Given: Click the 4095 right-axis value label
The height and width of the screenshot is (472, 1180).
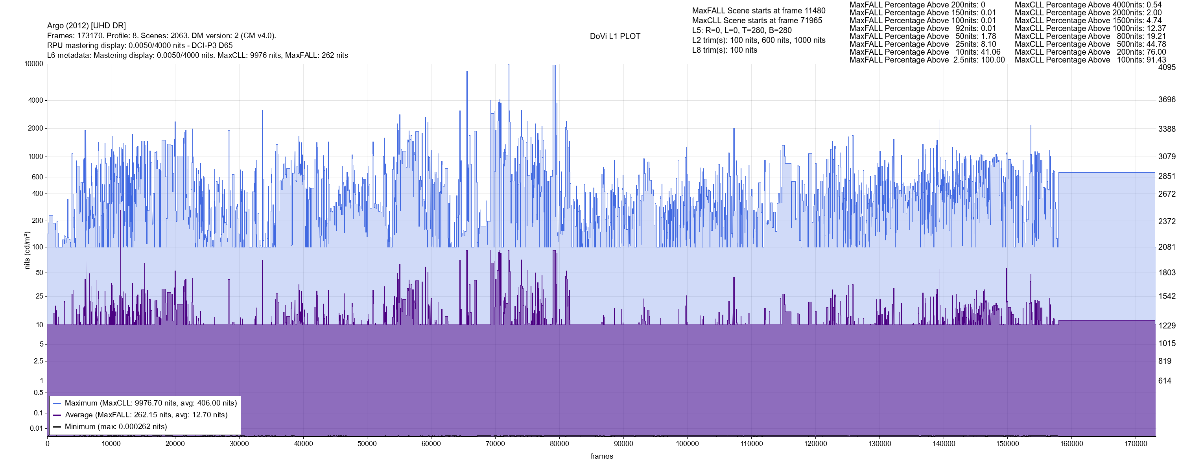Looking at the screenshot, I should [1167, 67].
